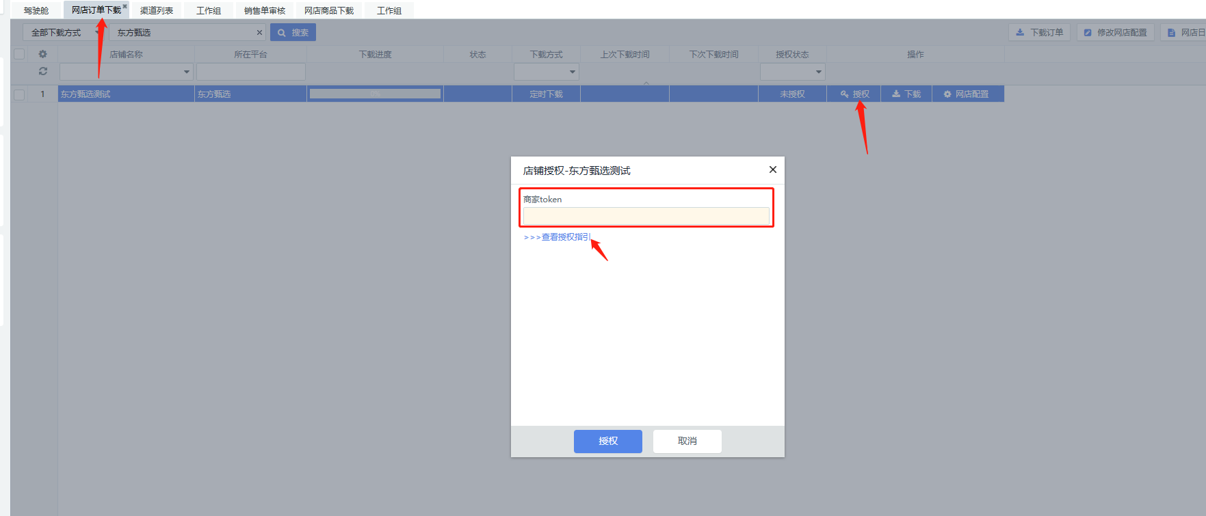This screenshot has width=1206, height=516.
Task: Click the 商家token input field
Action: (x=646, y=216)
